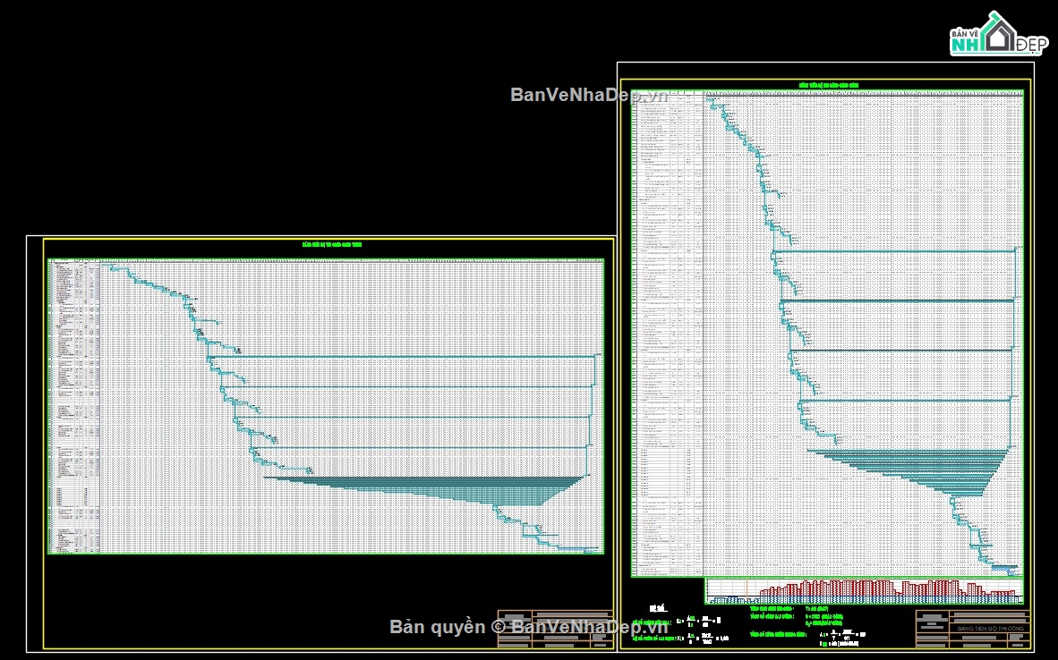Click the Bản quyền © BanVeNhaDep.vn watermark
Screen dimensions: 1058x660
[x=519, y=627]
